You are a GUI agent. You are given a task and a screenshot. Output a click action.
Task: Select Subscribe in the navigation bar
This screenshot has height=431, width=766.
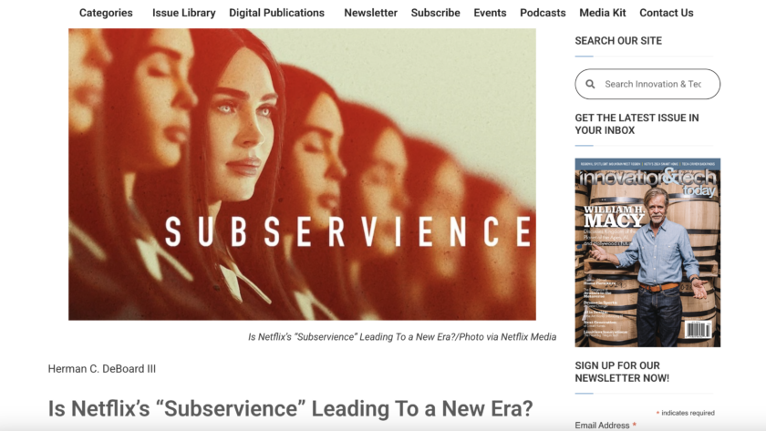pos(435,13)
